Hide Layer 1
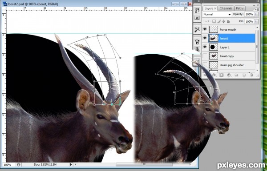The height and width of the screenshot is (171, 267). click(x=205, y=47)
